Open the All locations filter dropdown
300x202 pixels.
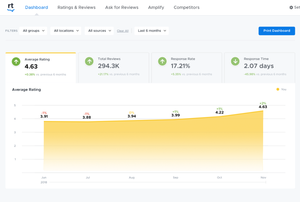[66, 31]
